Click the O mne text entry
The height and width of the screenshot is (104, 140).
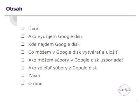point(35,84)
